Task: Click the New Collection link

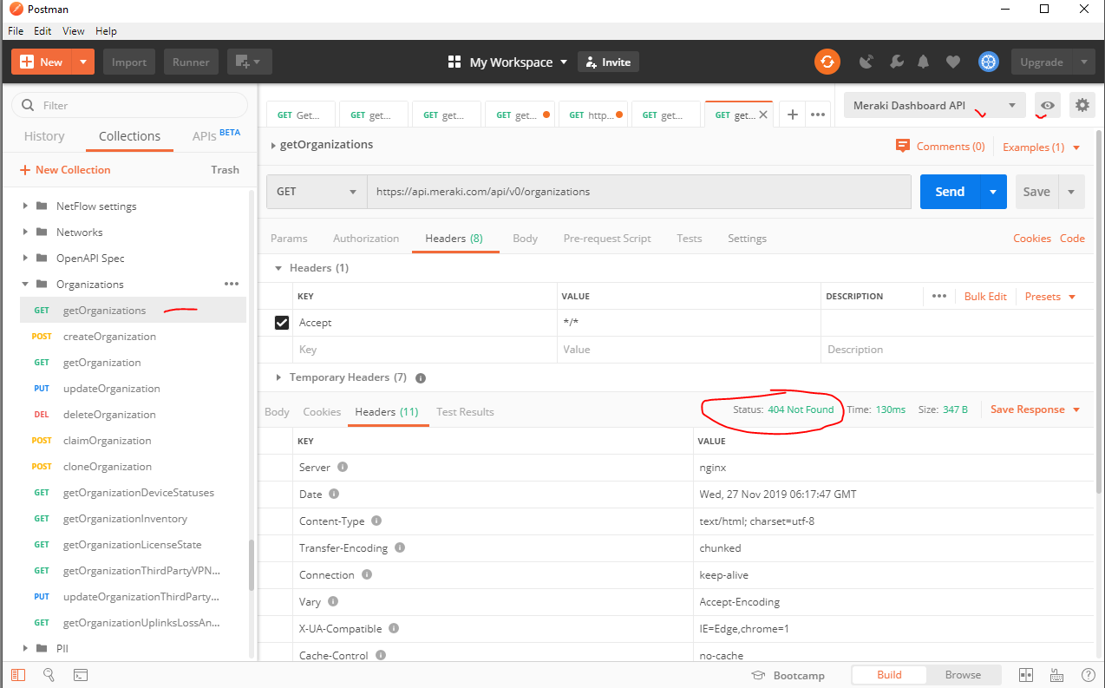Action: pyautogui.click(x=65, y=170)
